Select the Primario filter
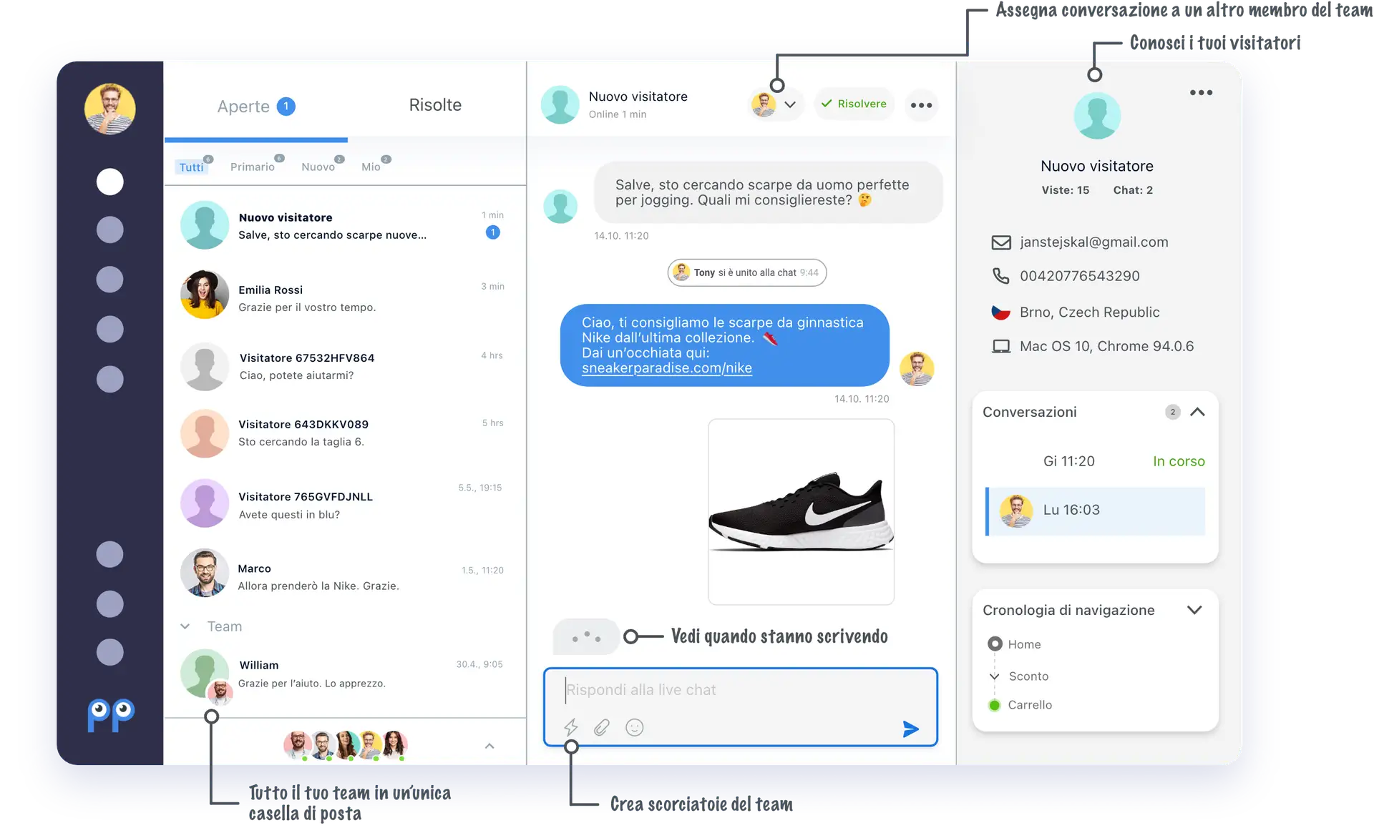The image size is (1374, 838). [x=253, y=167]
